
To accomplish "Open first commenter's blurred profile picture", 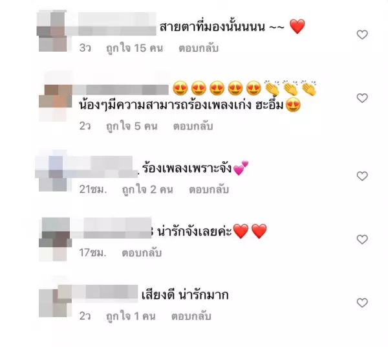I will 53,31.
